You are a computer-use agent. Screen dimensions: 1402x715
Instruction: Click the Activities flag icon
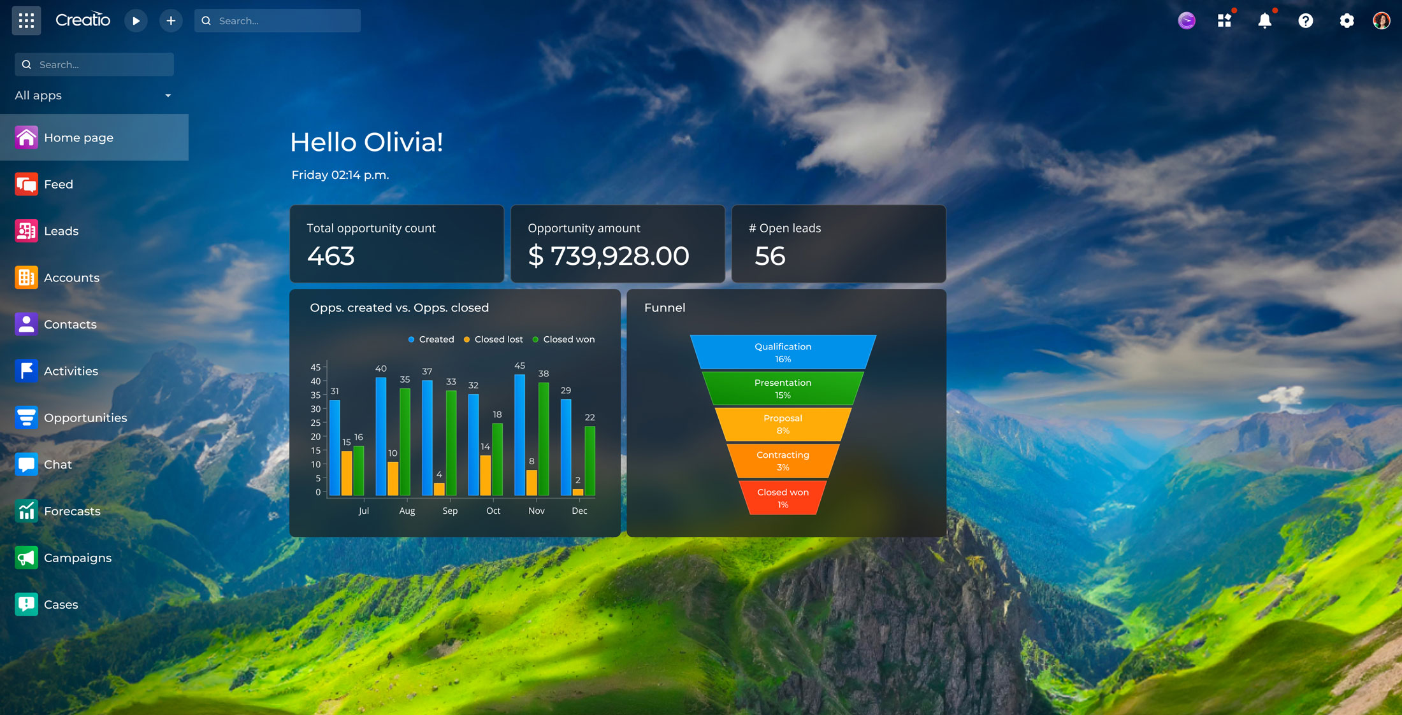coord(26,371)
